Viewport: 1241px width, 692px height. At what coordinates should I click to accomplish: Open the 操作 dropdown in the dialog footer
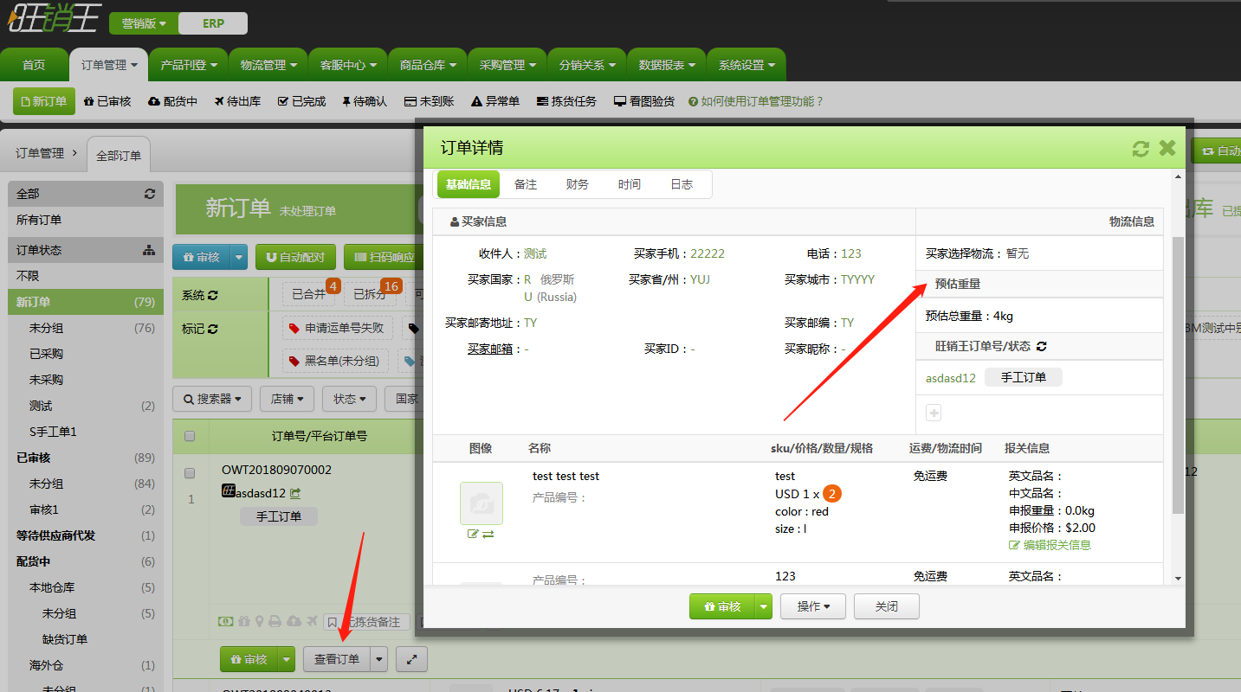pos(813,606)
